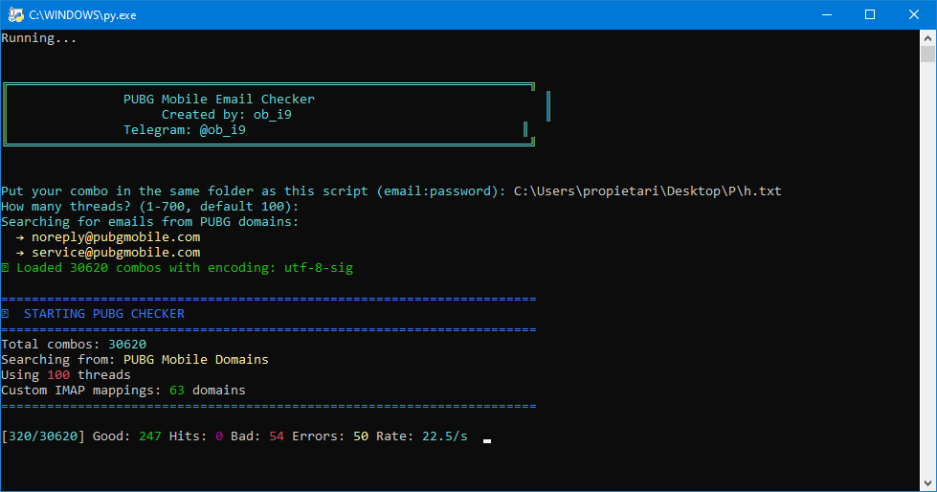Click the vertical scrollbar thumb
Screen dimensions: 937x492
click(927, 55)
